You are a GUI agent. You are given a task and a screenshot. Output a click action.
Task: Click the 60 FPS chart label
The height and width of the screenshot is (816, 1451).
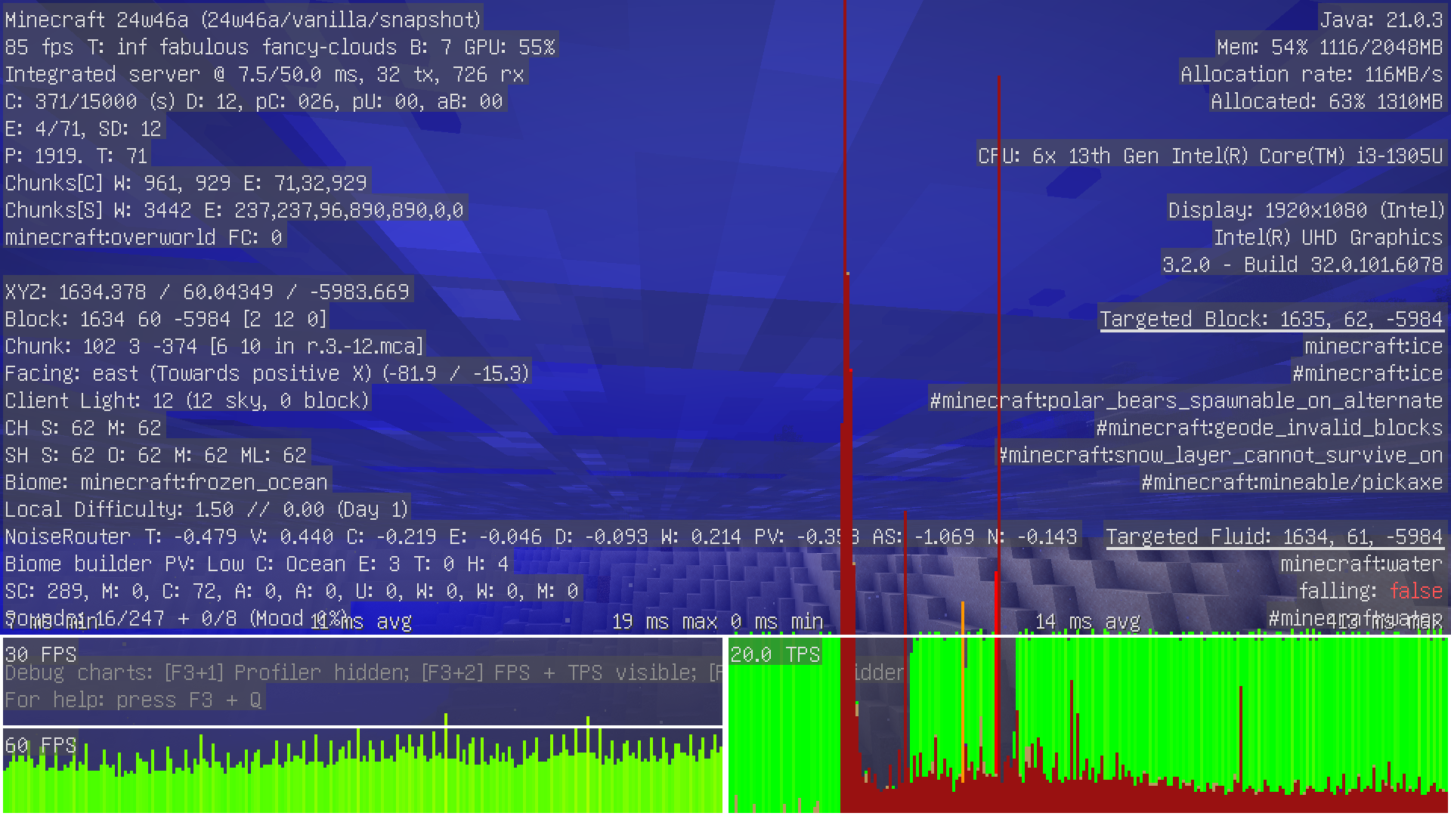click(x=41, y=745)
